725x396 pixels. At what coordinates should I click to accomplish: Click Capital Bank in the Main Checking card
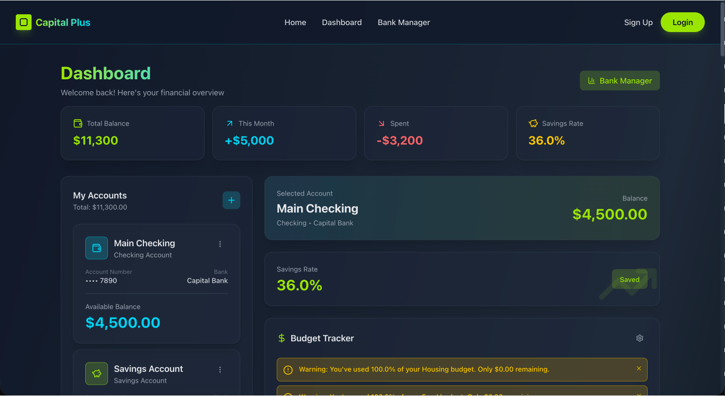(207, 281)
